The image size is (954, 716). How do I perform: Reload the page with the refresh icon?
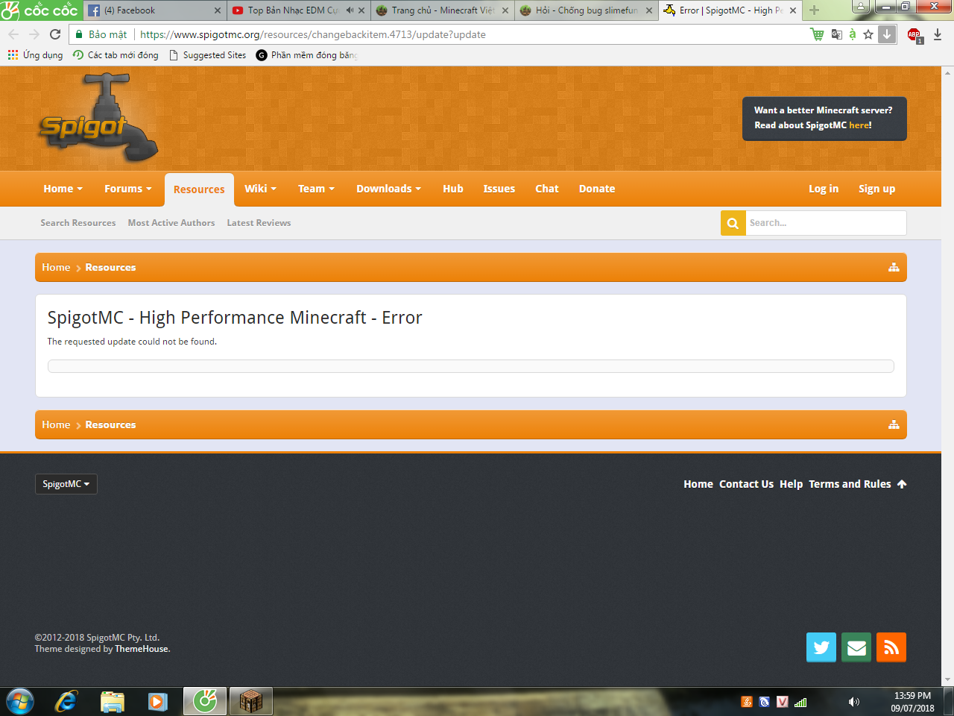[55, 34]
